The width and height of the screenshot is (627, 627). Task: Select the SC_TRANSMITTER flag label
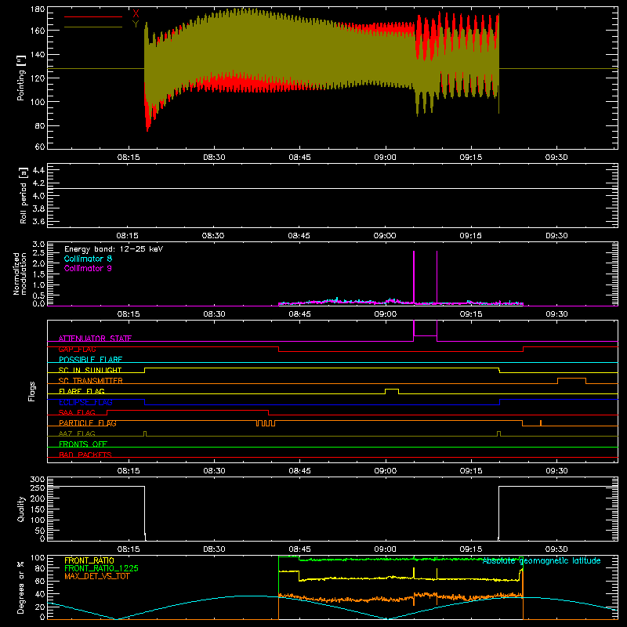[x=91, y=381]
